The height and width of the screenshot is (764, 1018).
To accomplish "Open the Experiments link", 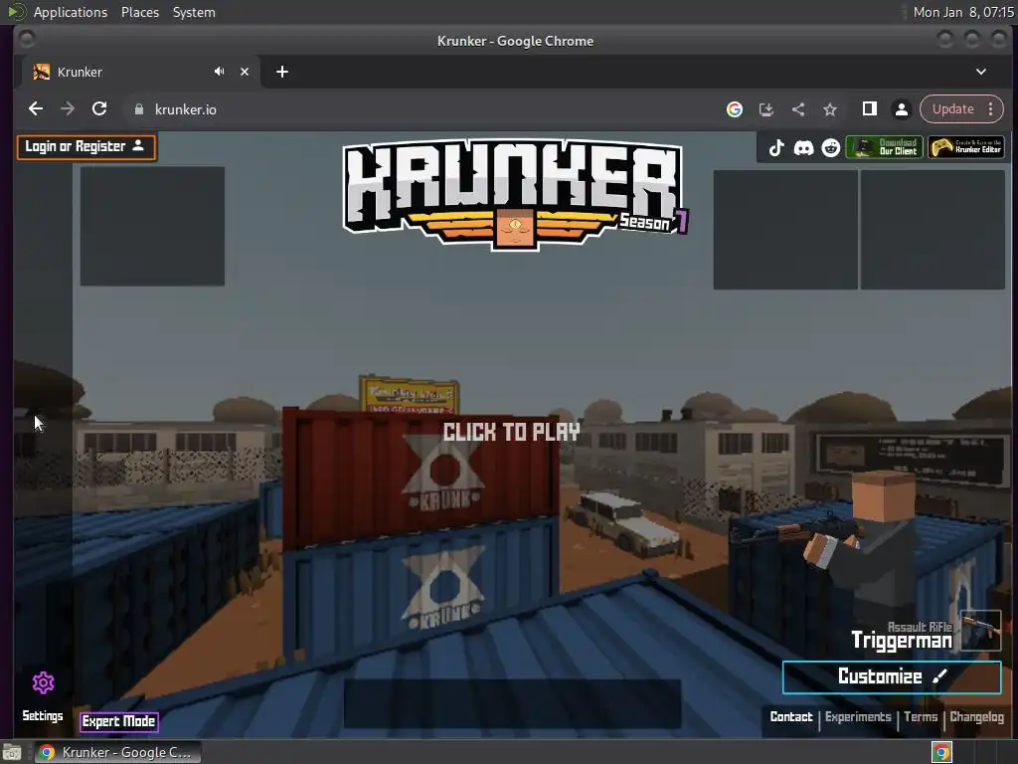I will click(x=858, y=716).
